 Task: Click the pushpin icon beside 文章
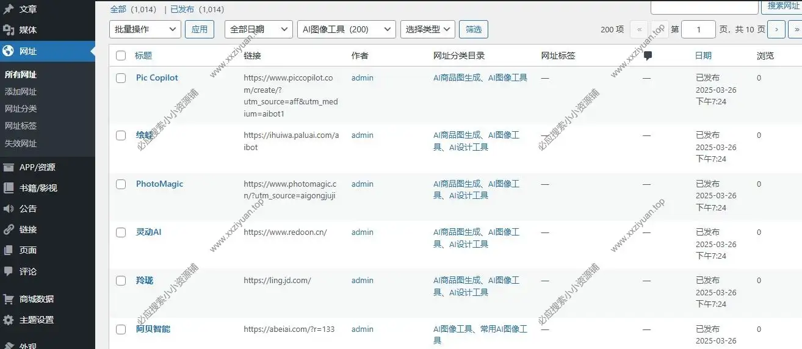tap(9, 9)
